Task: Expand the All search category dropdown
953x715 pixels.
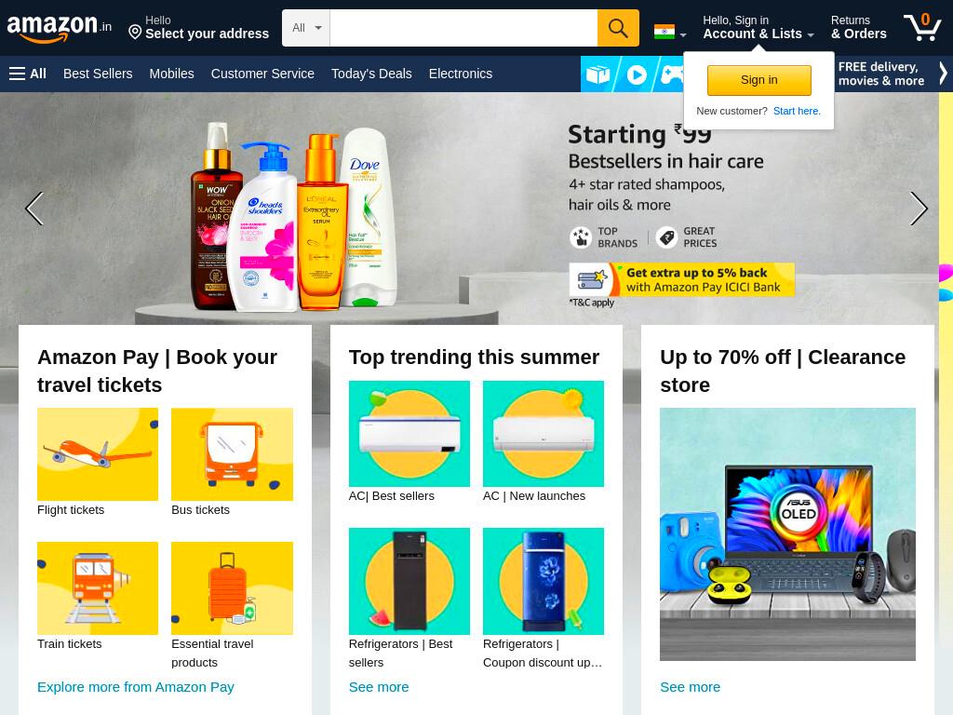Action: (306, 28)
